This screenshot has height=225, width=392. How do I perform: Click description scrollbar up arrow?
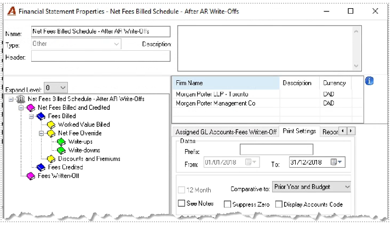356,32
